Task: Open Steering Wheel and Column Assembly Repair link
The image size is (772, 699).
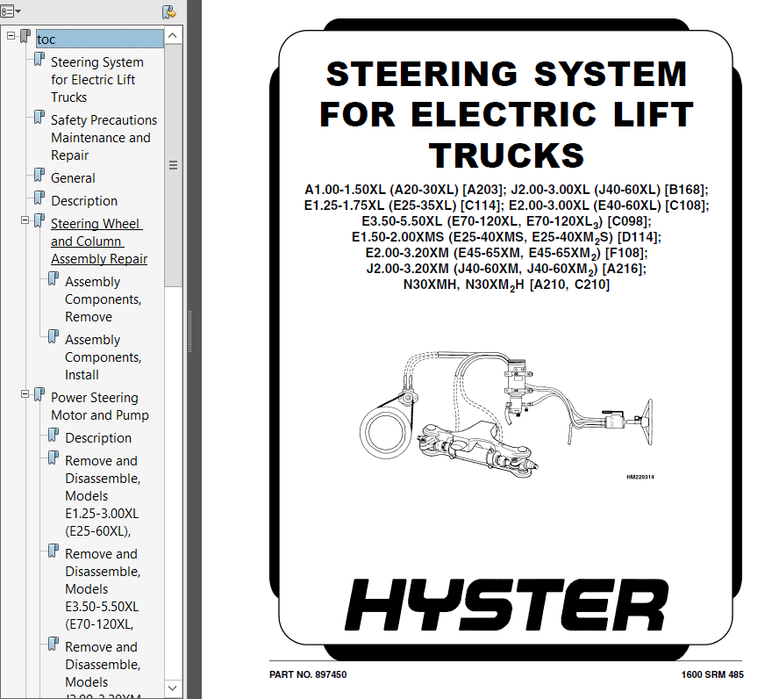Action: pos(99,241)
